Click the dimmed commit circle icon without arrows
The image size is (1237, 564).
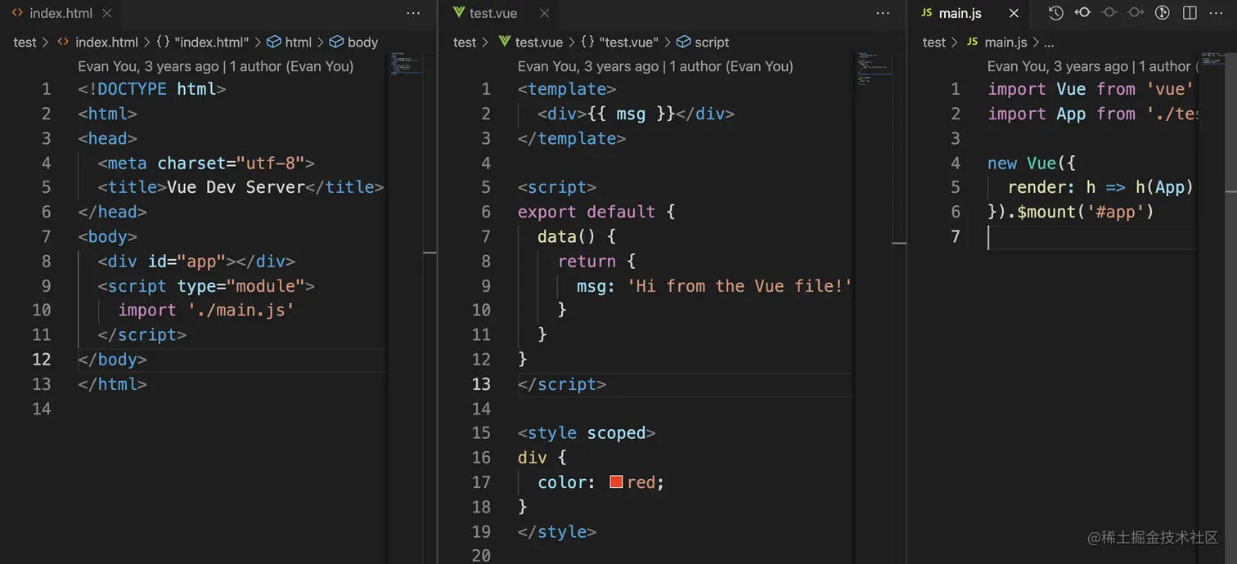[1109, 13]
